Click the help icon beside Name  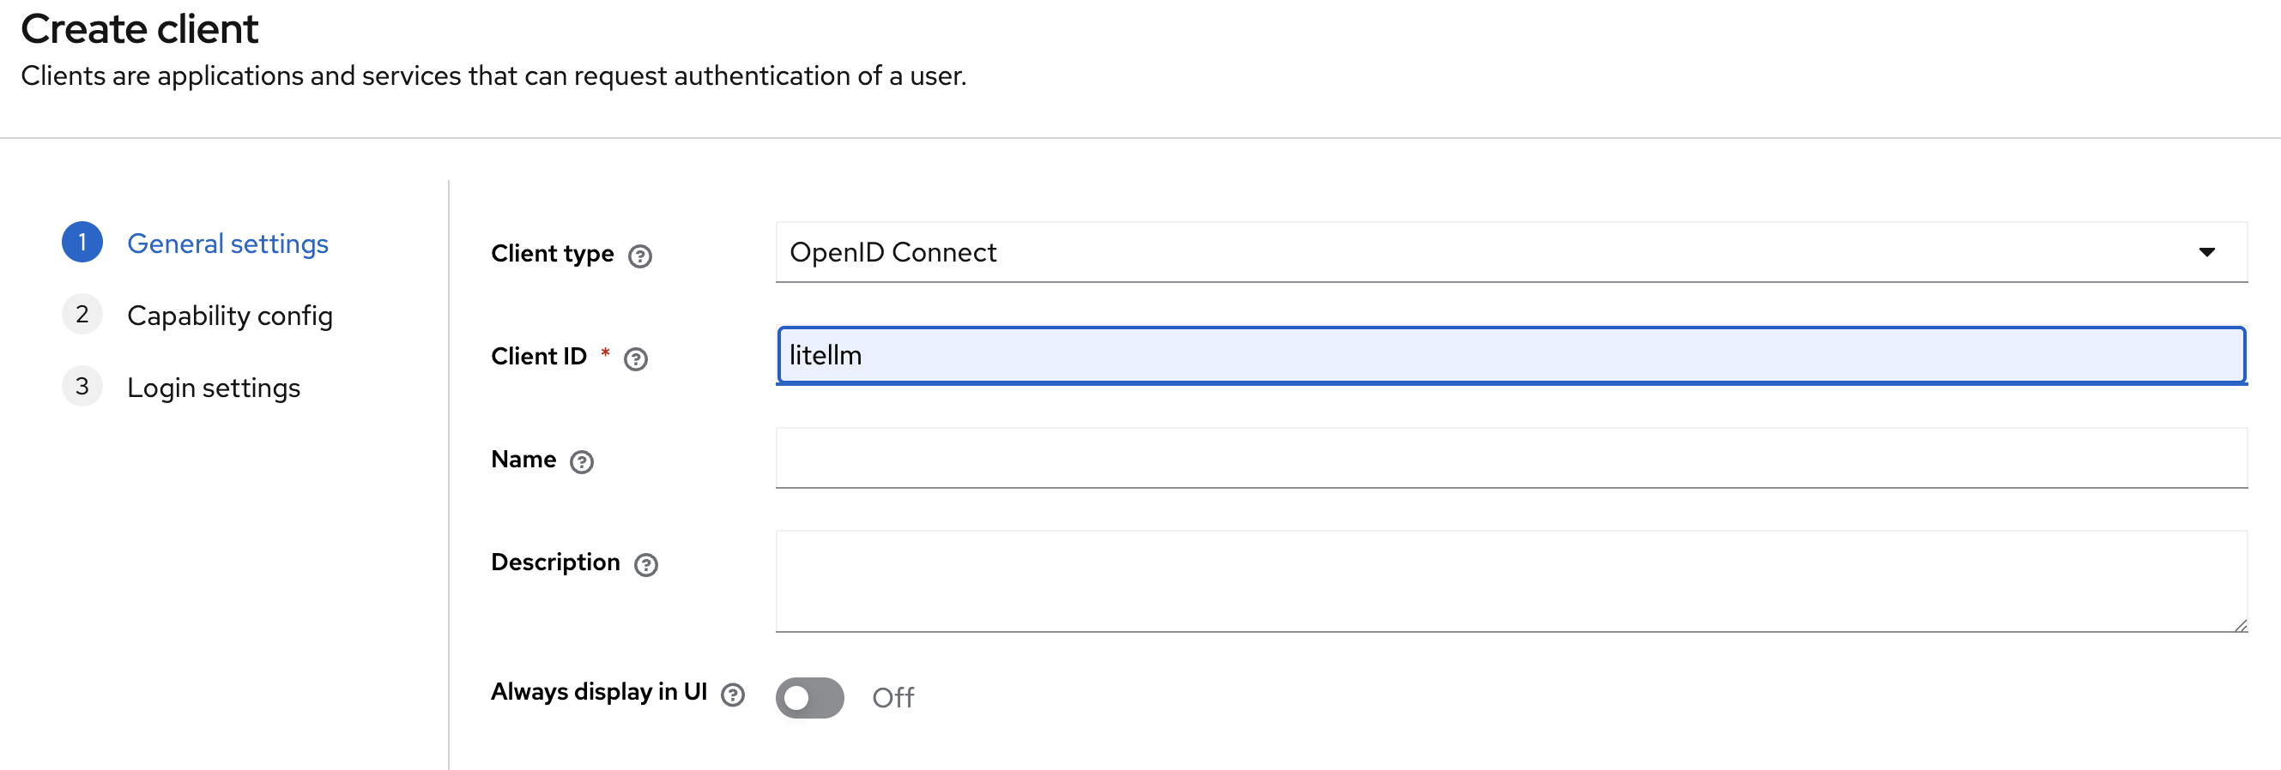[x=582, y=461]
